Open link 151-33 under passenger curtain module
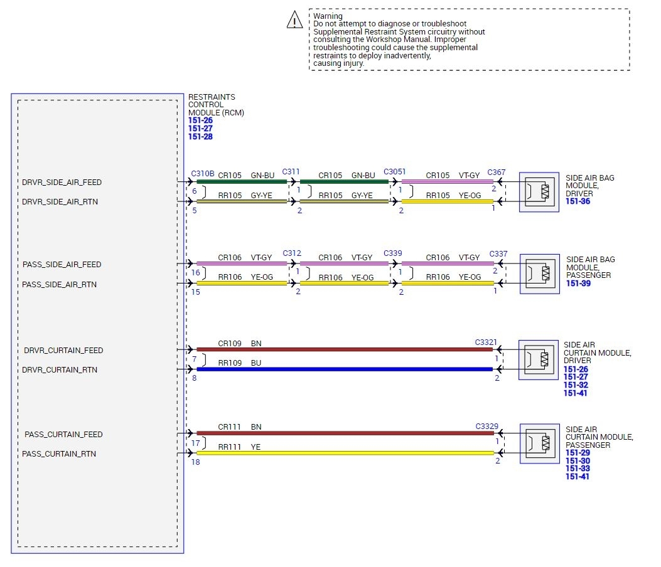Image resolution: width=661 pixels, height=567 pixels. (x=578, y=469)
